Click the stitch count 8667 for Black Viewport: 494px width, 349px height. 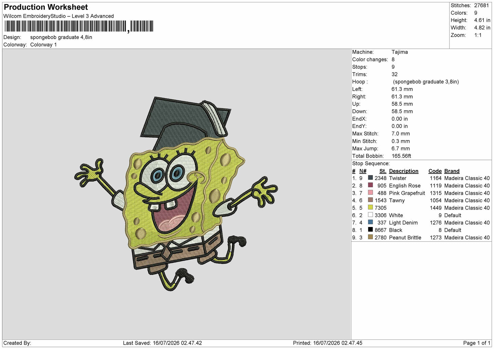380,230
